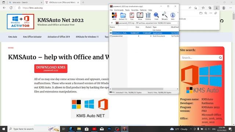Open the Commands menu in WinRAR
This screenshot has height=132, width=235.
[119, 10]
